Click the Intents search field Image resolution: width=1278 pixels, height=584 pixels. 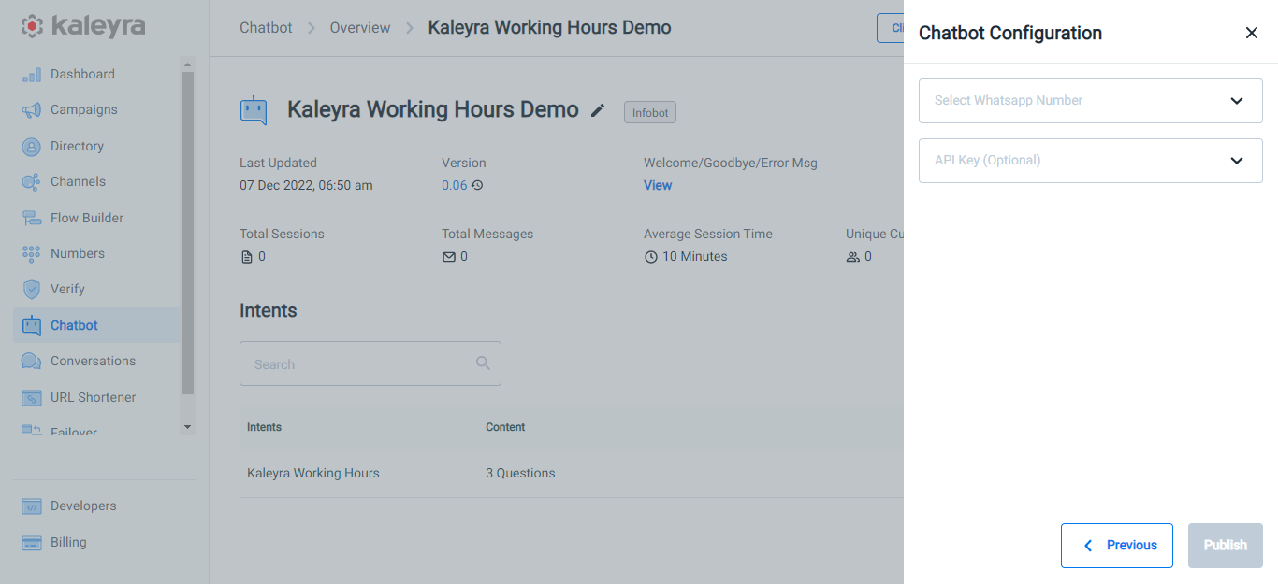tap(370, 363)
